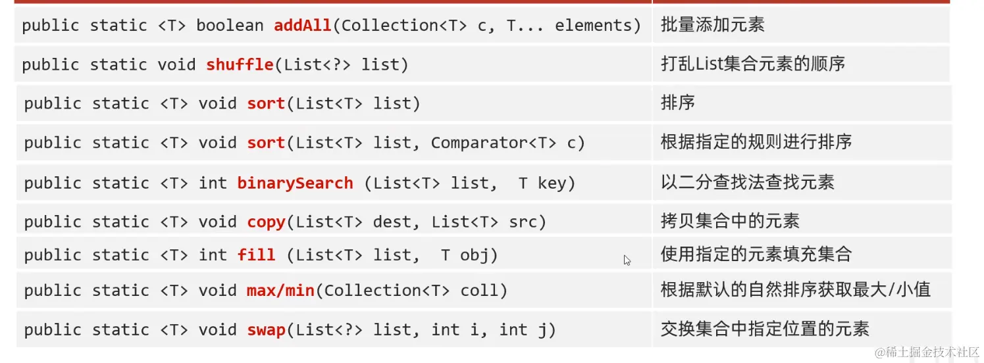The width and height of the screenshot is (984, 363).
Task: Click the sort with Comparator signature
Action: (x=304, y=143)
